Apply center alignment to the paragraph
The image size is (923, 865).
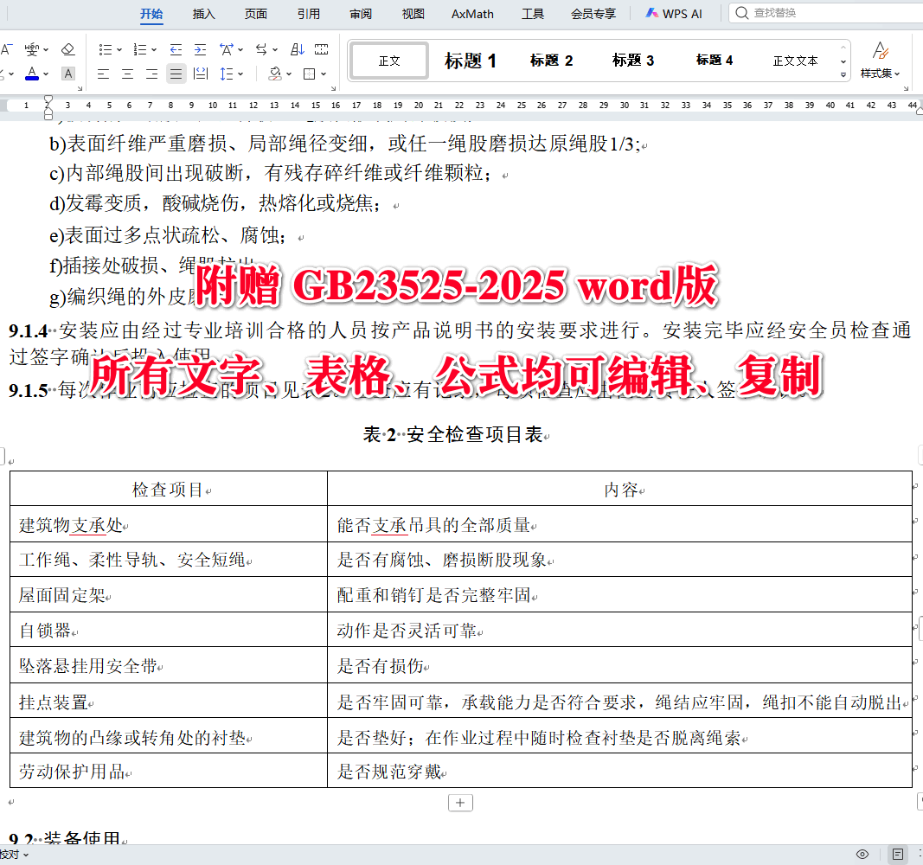click(127, 74)
